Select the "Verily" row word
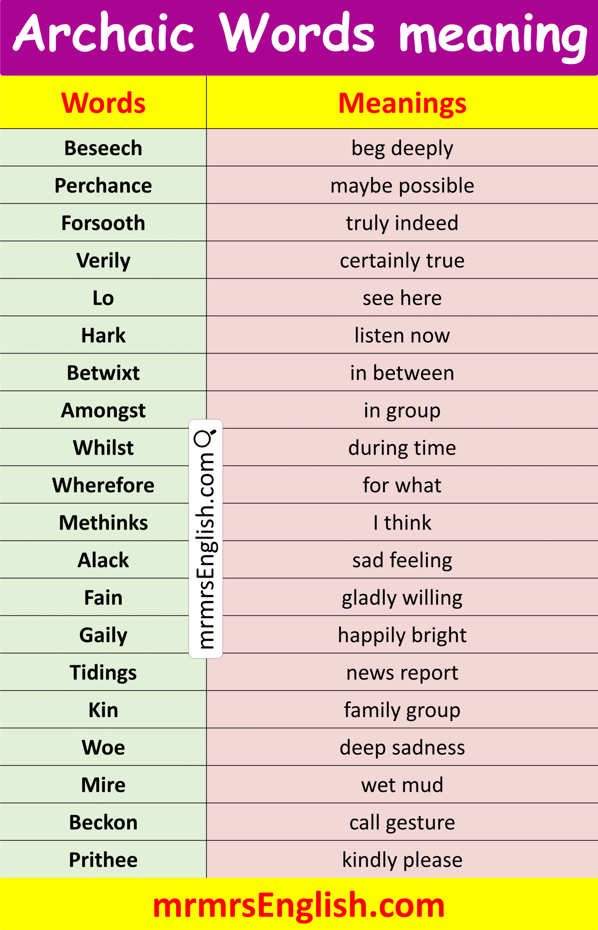The width and height of the screenshot is (598, 930). tap(103, 260)
